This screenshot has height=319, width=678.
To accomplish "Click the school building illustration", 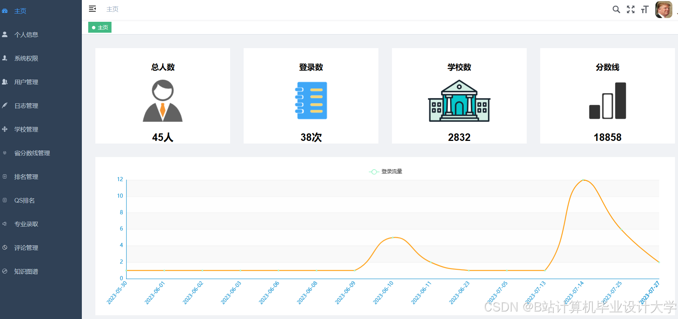I will 459,101.
